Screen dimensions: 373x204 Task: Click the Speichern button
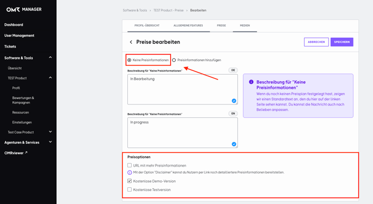(x=342, y=42)
